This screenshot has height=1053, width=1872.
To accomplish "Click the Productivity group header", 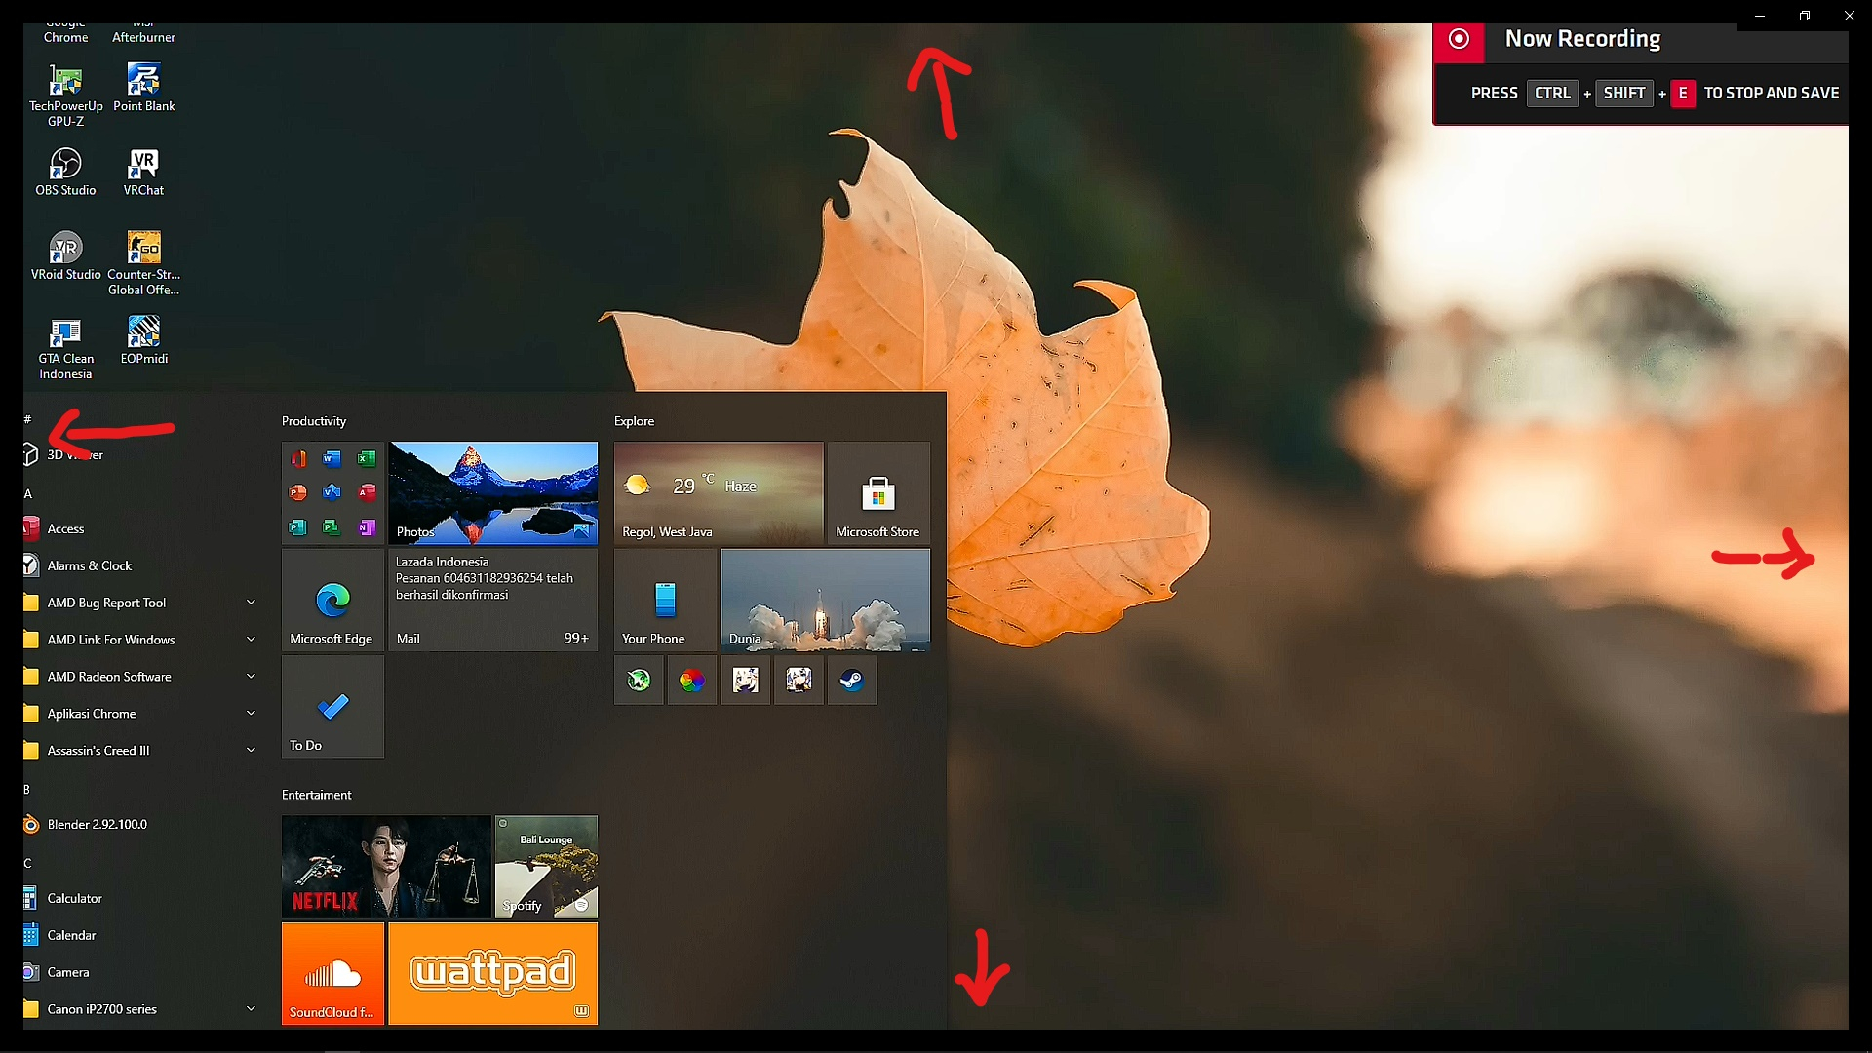I will click(x=314, y=421).
